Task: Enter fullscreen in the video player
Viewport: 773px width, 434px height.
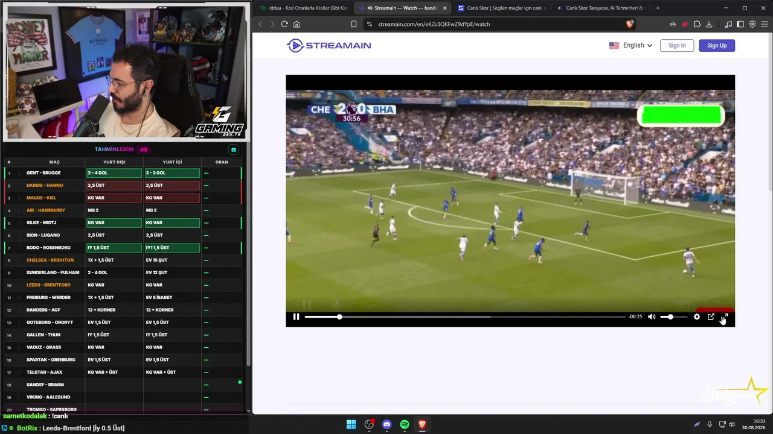Action: pos(725,316)
